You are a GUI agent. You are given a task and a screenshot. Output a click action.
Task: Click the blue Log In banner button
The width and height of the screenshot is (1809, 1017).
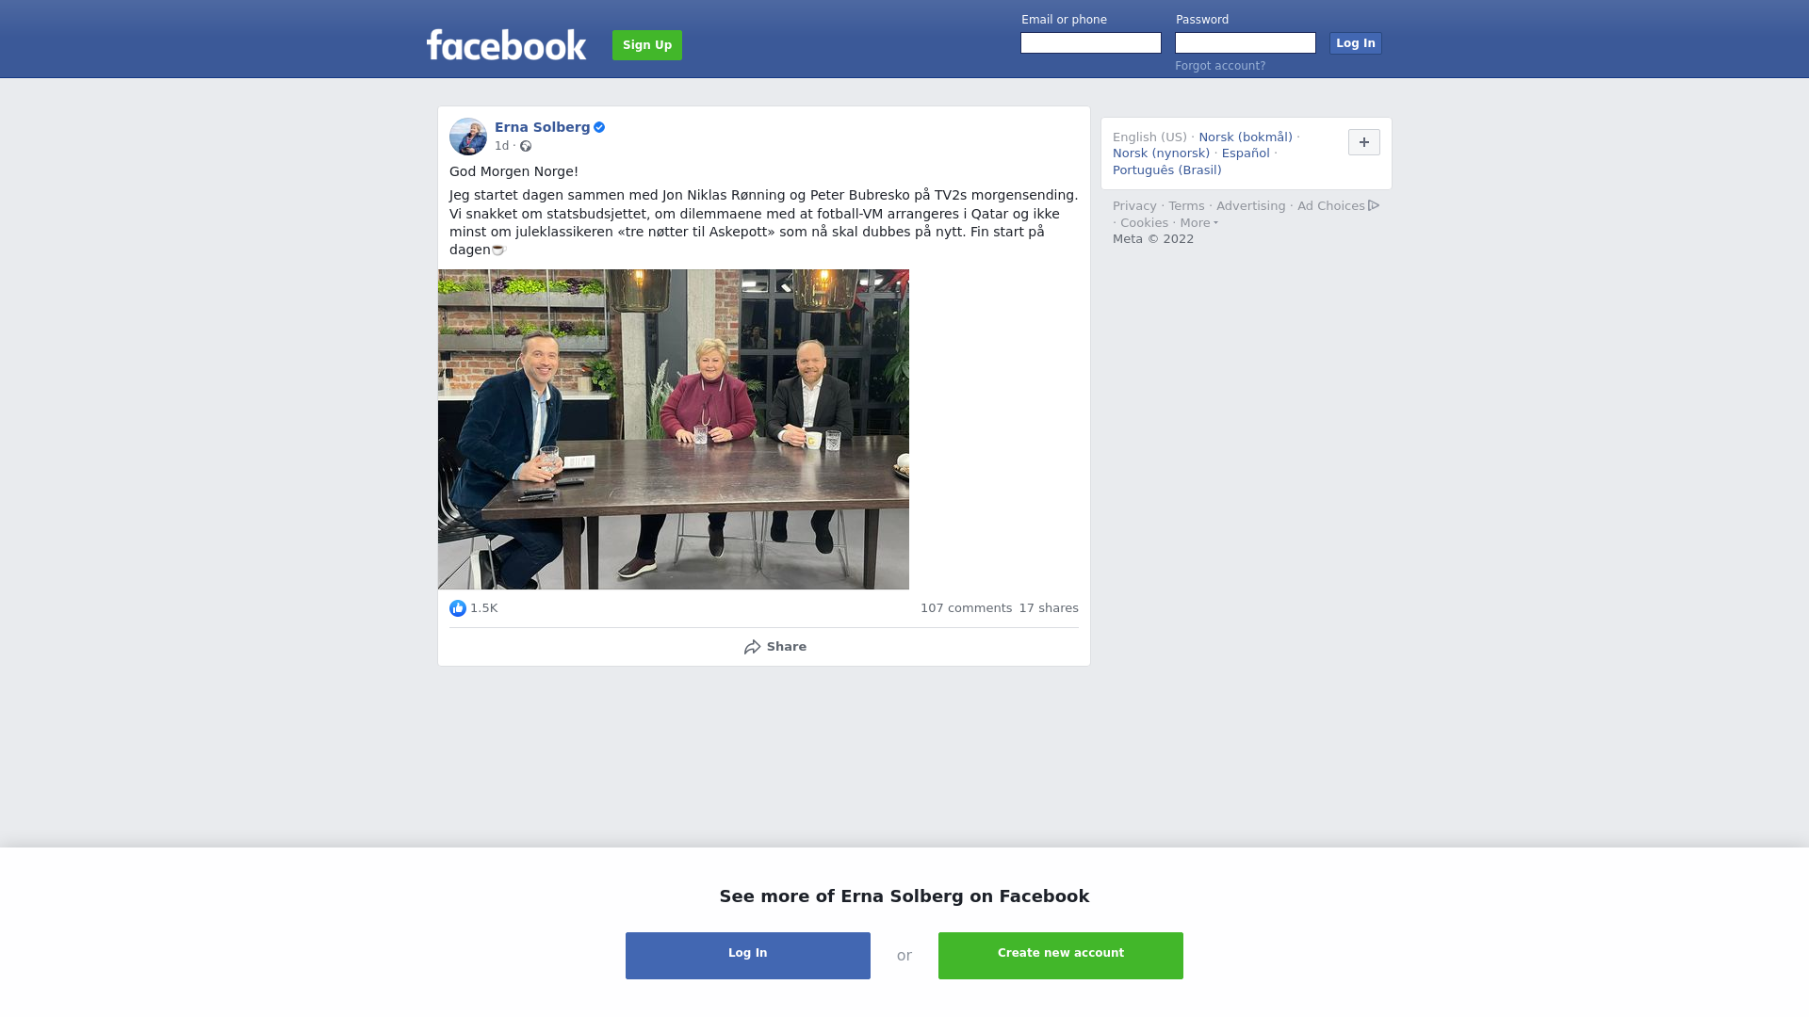click(748, 956)
